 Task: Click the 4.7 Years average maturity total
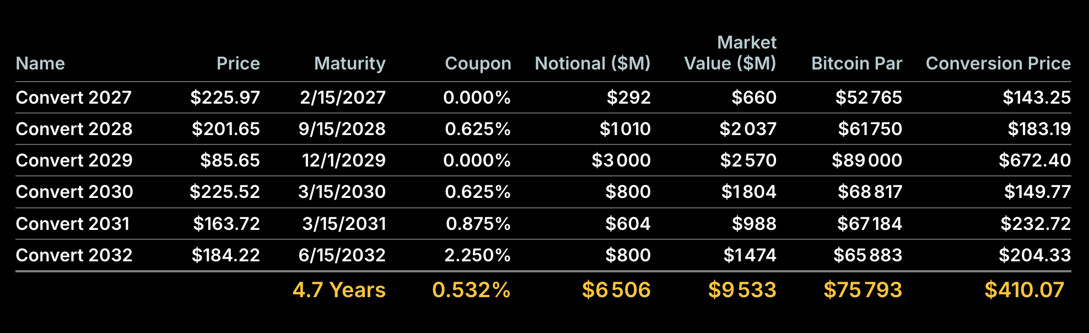coord(339,290)
